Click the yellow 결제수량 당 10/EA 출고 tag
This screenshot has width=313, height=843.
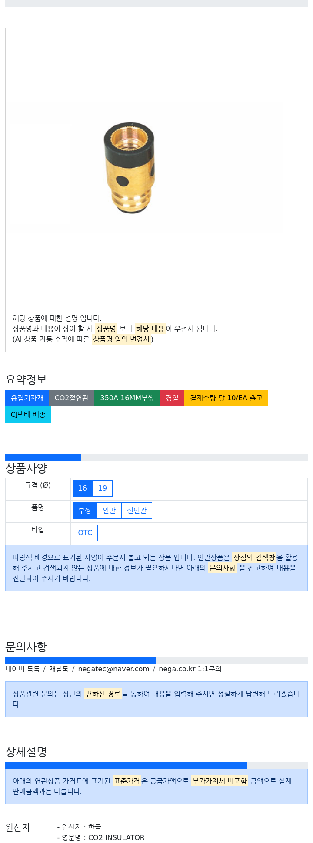coord(226,398)
